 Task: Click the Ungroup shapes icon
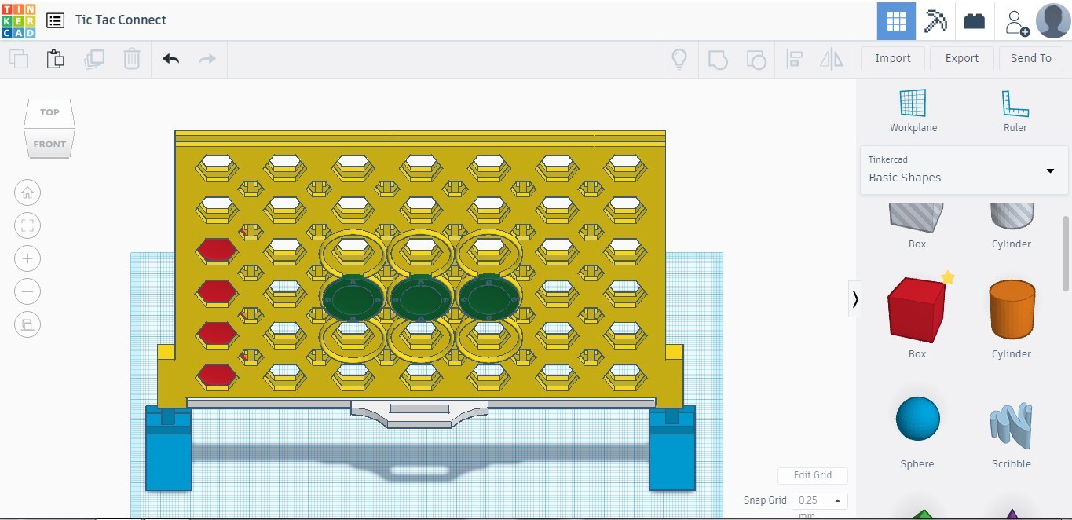[756, 59]
